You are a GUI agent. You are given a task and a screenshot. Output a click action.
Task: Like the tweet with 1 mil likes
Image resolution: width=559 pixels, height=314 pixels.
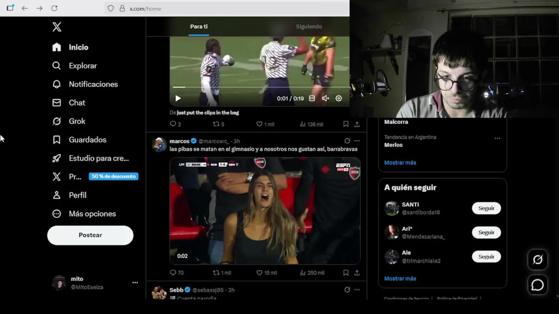[265, 124]
